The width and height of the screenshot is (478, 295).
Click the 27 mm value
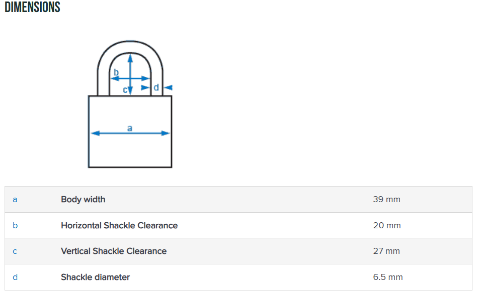click(x=386, y=251)
